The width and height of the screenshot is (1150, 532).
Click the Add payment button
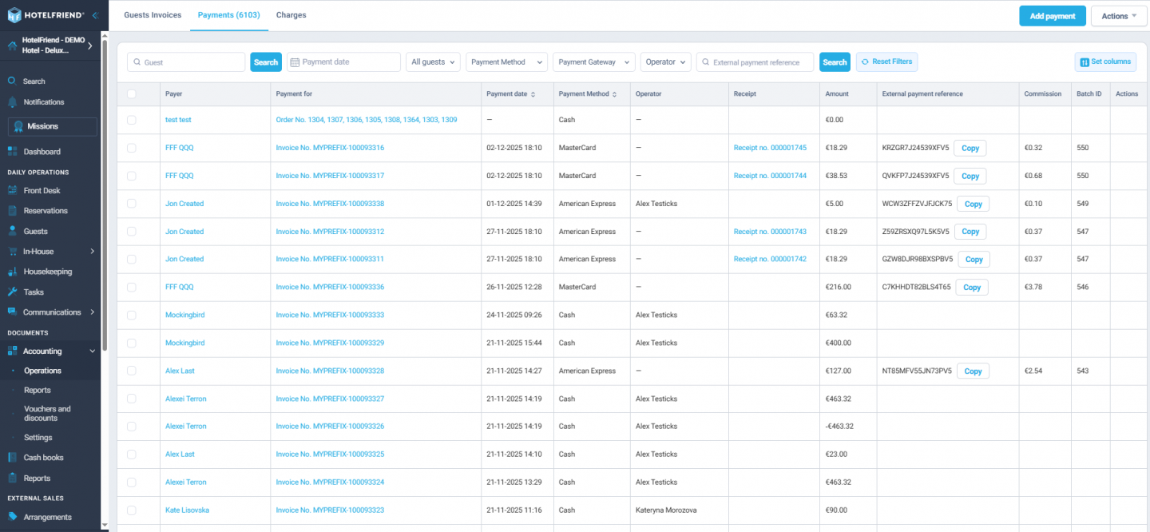tap(1052, 15)
